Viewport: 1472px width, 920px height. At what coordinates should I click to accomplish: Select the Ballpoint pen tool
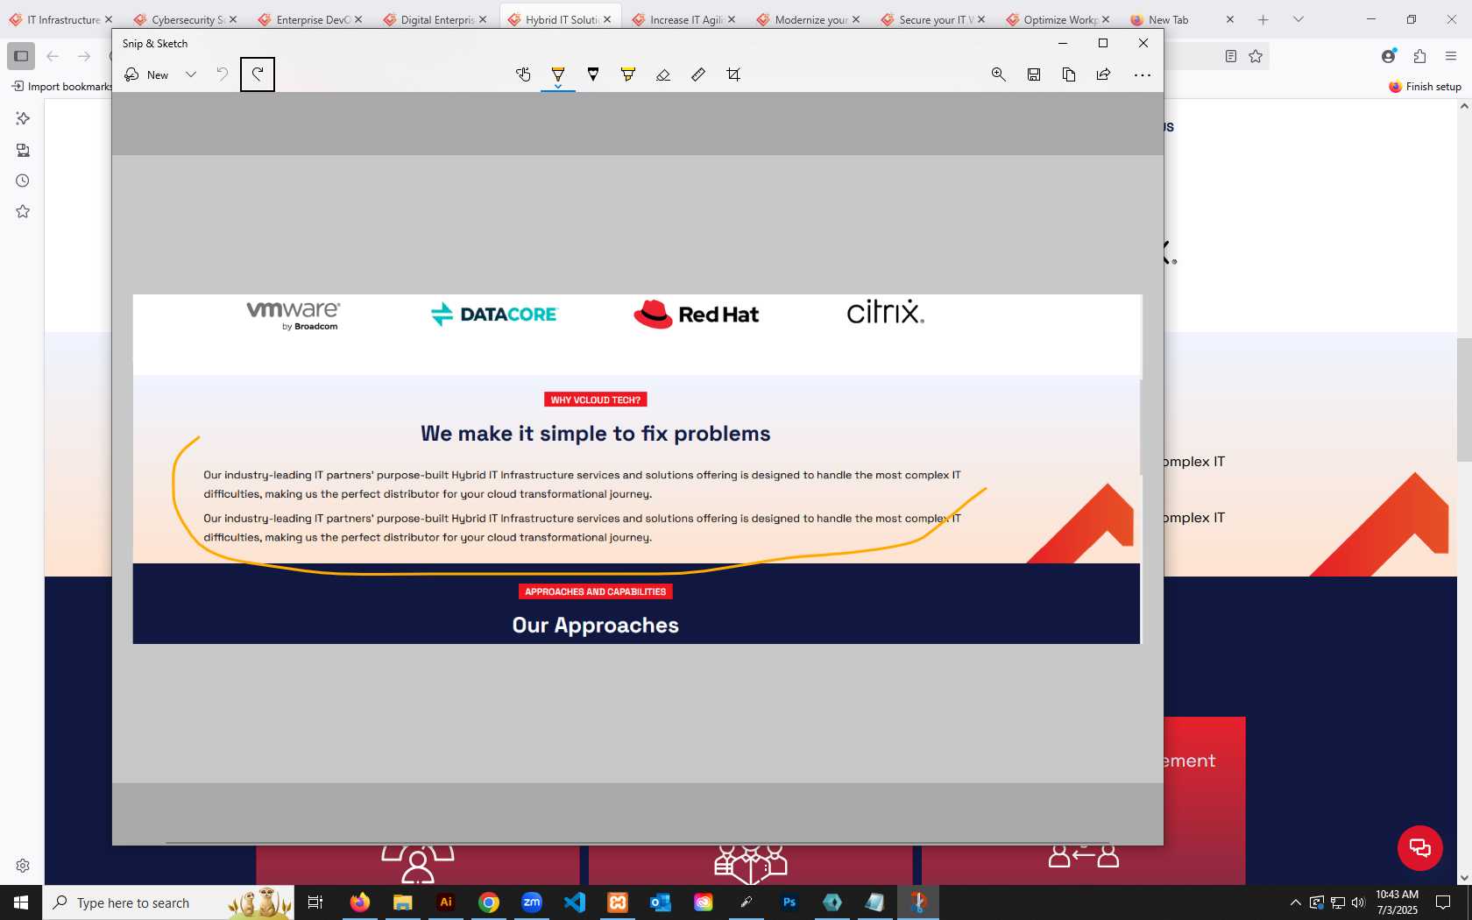coord(558,74)
